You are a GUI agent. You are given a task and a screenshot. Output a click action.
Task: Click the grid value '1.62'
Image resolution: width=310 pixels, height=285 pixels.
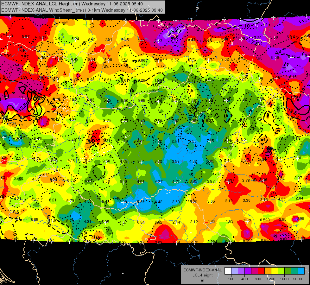click(212, 222)
